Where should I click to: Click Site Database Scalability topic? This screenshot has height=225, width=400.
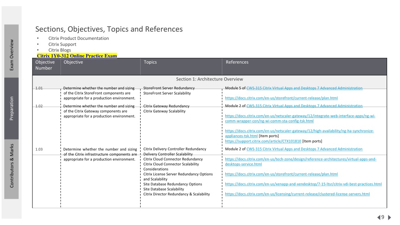[164, 189]
